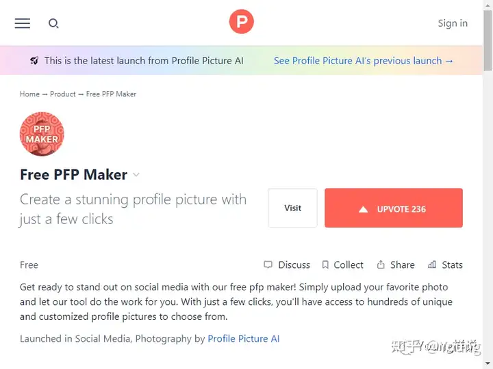493x369 pixels.
Task: Select Product in the breadcrumb
Action: tap(63, 94)
